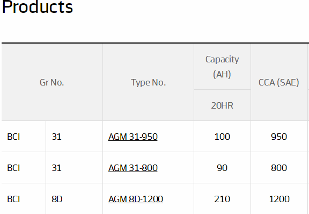Click the BCI cell in the AGM 8D-1200 row
Screen dimensions: 309x214
tap(24, 199)
